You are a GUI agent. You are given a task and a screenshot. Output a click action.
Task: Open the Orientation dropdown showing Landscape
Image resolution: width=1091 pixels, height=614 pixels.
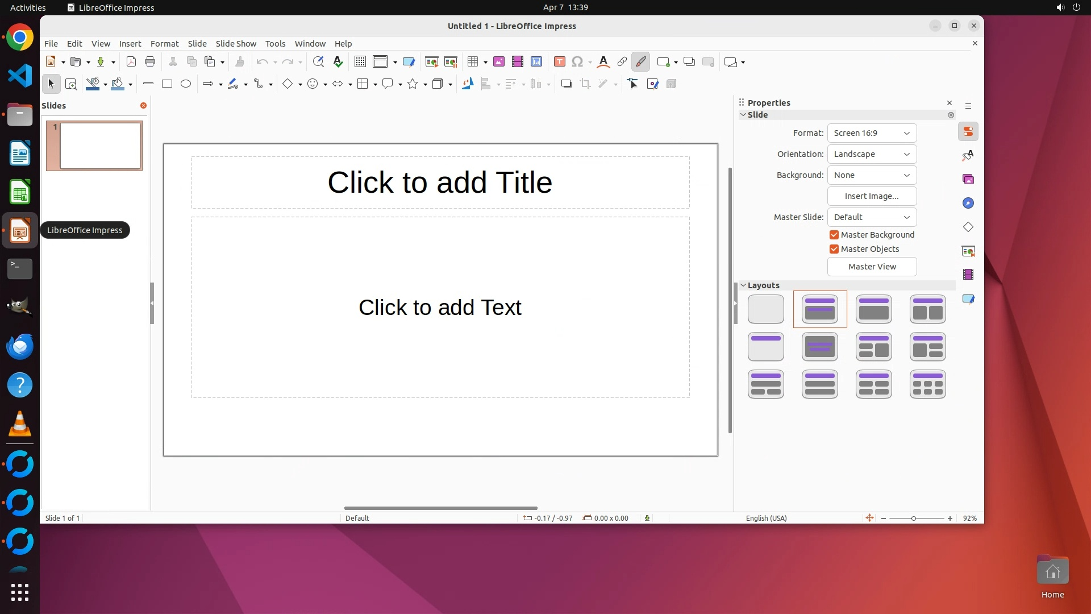click(x=872, y=154)
